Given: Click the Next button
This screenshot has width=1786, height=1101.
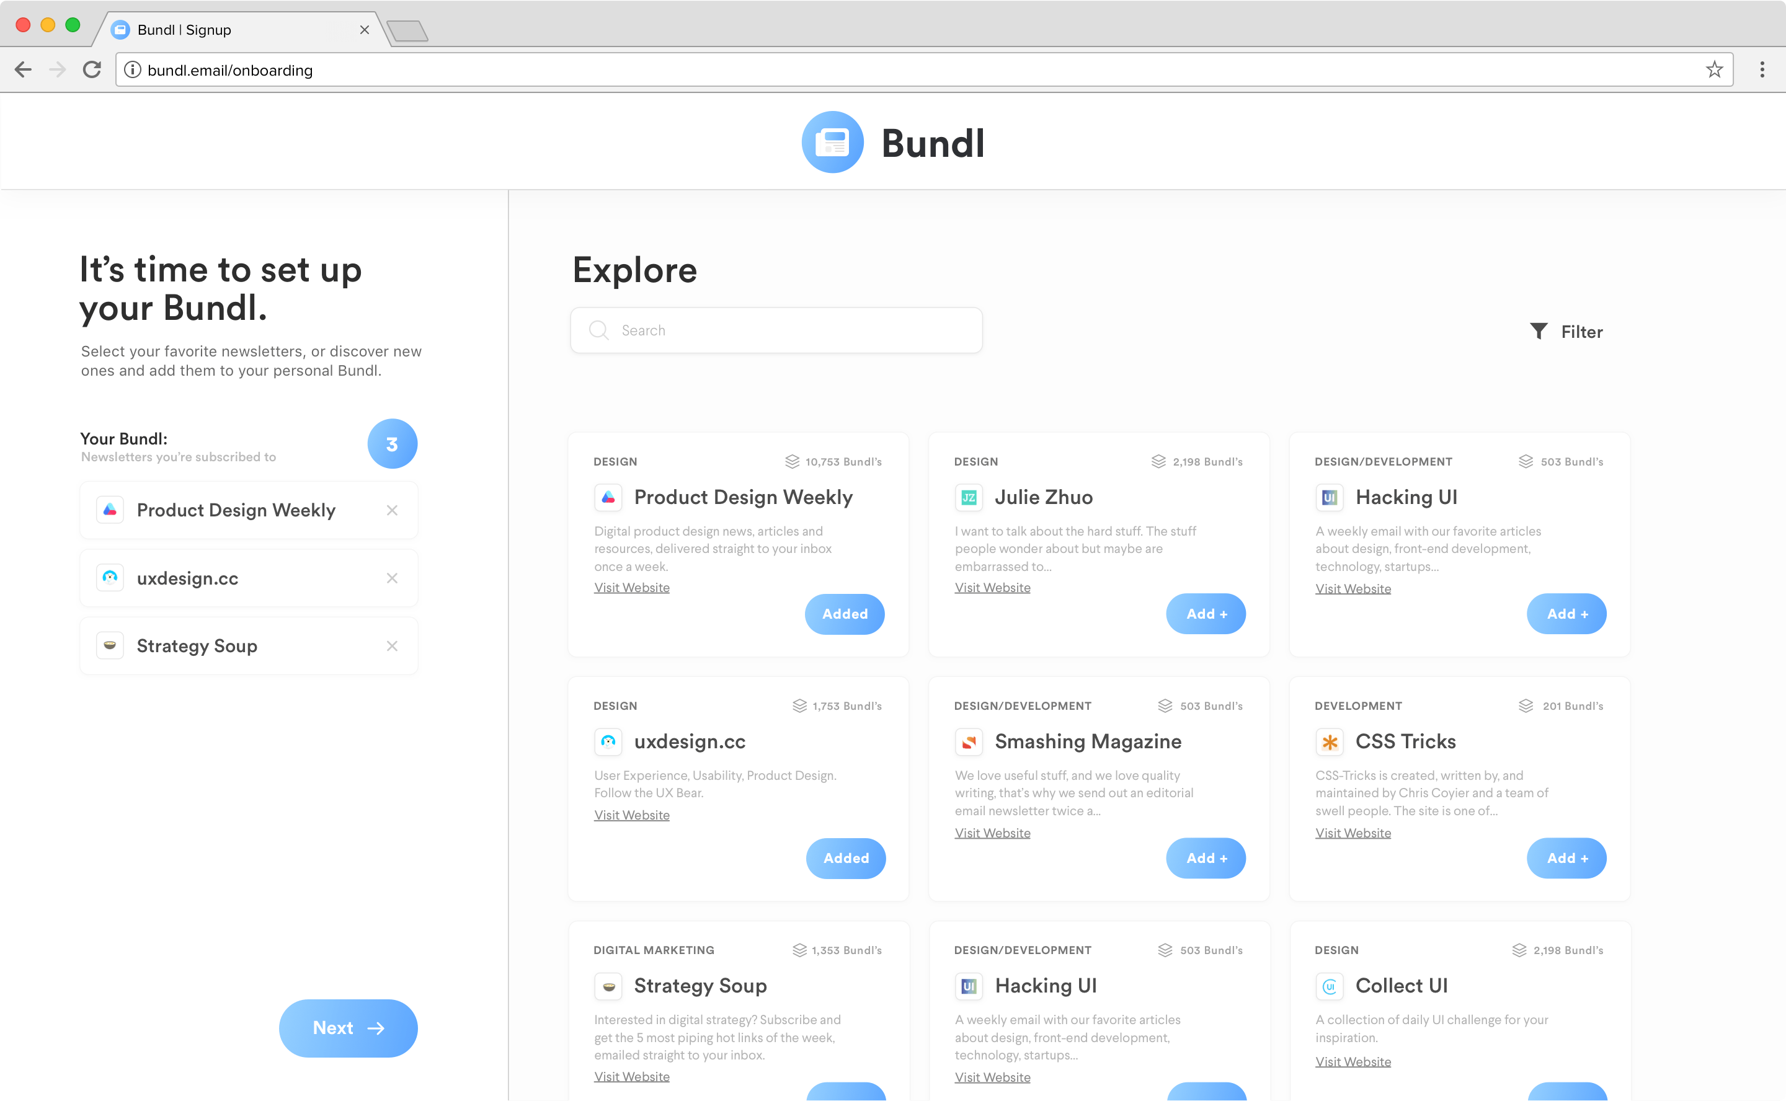Looking at the screenshot, I should 348,1028.
